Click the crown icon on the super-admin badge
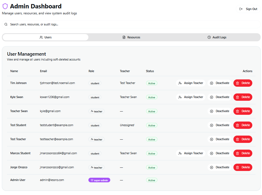This screenshot has height=195, width=262. tap(92, 180)
